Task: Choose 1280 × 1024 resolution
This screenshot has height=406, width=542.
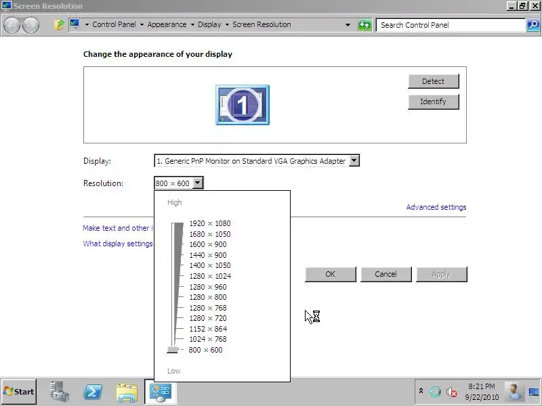Action: (210, 276)
